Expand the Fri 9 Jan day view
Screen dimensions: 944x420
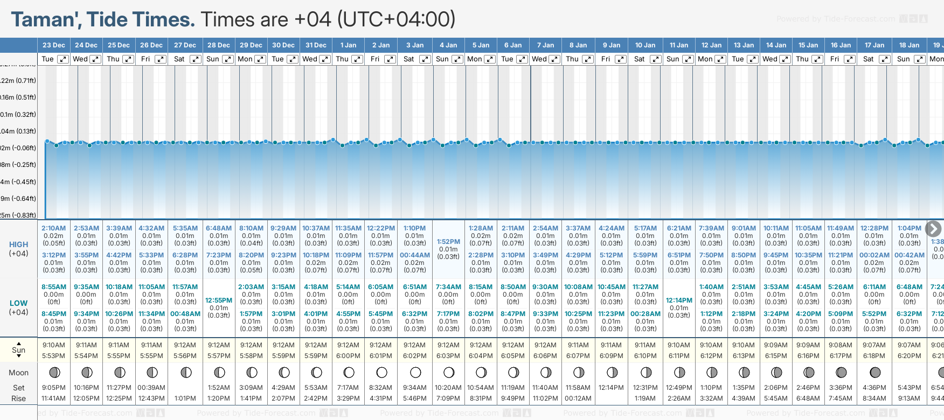pos(620,59)
